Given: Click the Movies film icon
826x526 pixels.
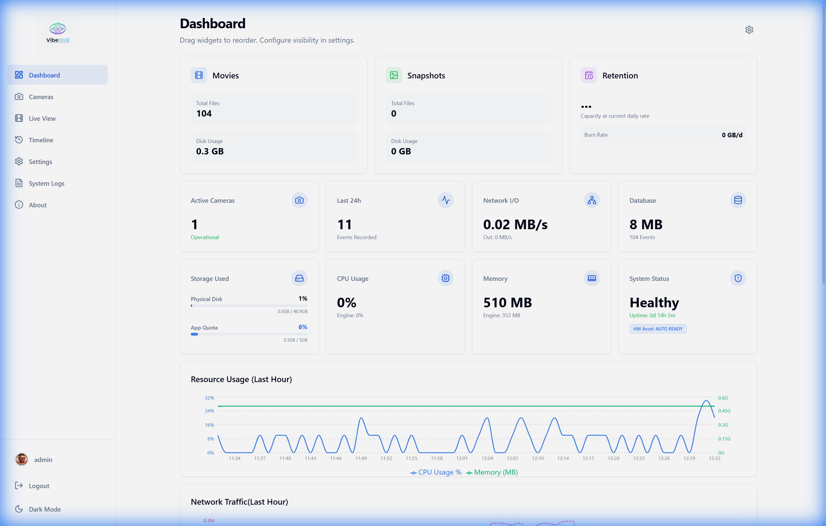Looking at the screenshot, I should coord(199,75).
